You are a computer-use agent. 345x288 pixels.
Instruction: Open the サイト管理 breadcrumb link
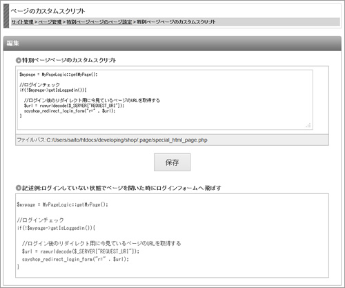click(23, 22)
